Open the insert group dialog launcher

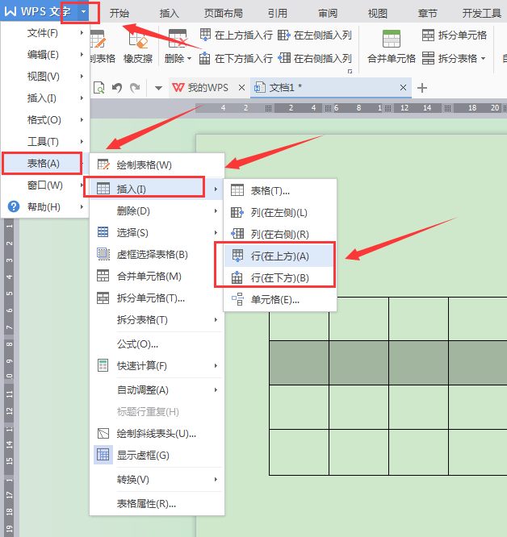pyautogui.click(x=350, y=71)
